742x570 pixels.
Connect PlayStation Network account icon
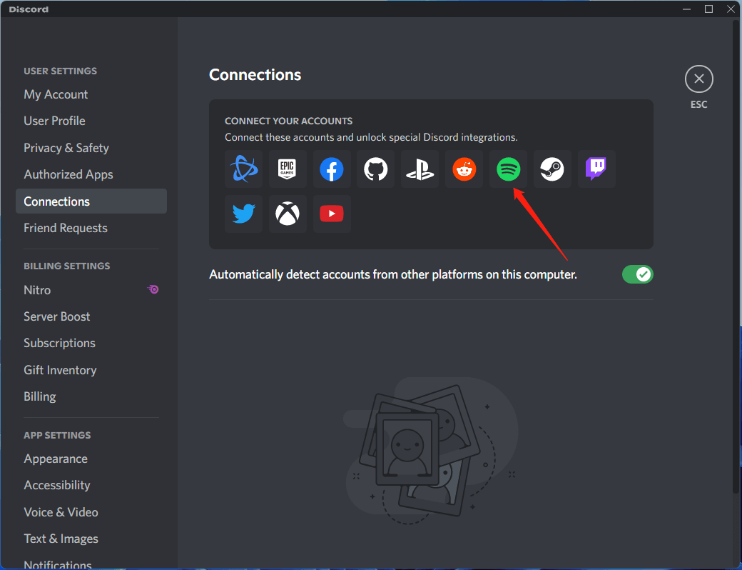click(420, 169)
